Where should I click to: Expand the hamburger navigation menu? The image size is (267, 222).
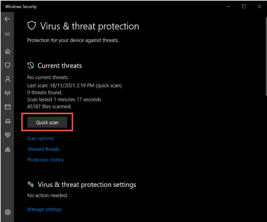[x=7, y=34]
